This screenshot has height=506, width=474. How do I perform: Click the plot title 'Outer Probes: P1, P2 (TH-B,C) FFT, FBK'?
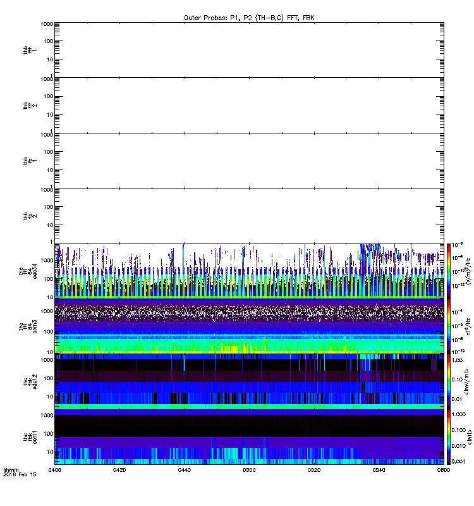tap(249, 18)
